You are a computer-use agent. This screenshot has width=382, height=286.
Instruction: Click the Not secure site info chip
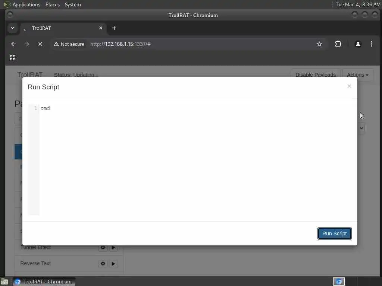69,44
